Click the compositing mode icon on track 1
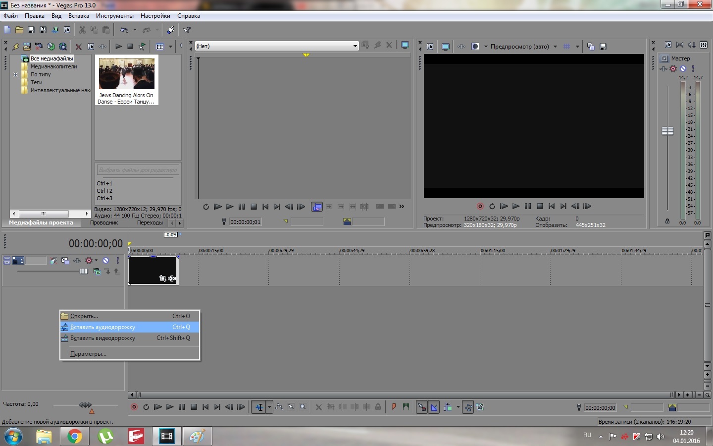This screenshot has height=446, width=713. [97, 272]
